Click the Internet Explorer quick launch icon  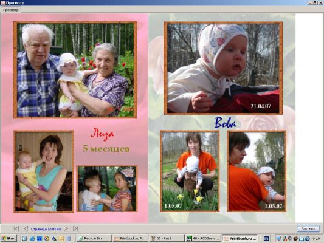(x=32, y=239)
